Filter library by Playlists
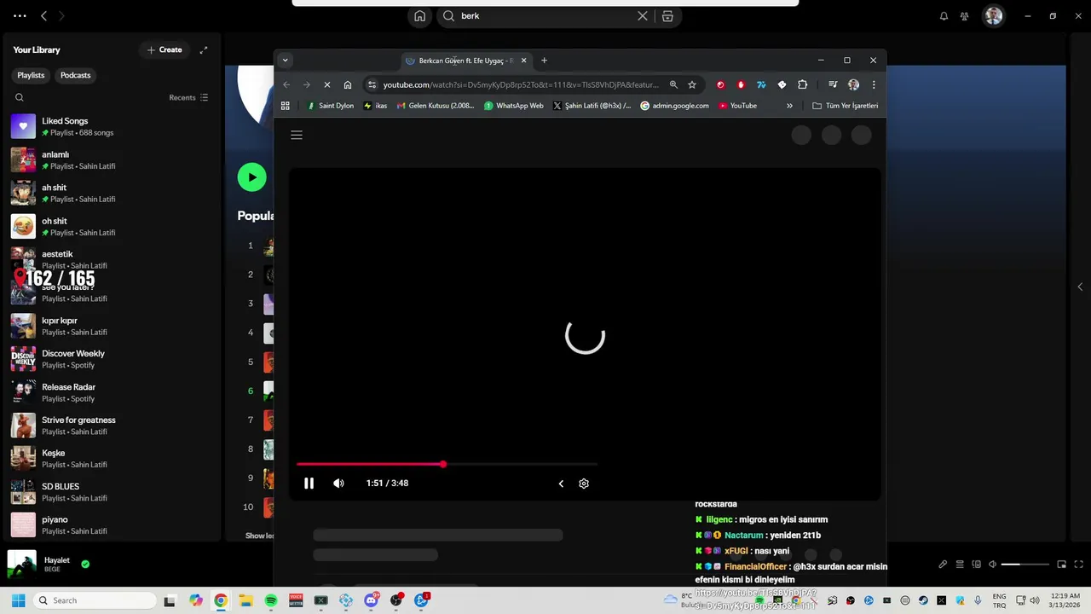 pos(31,75)
